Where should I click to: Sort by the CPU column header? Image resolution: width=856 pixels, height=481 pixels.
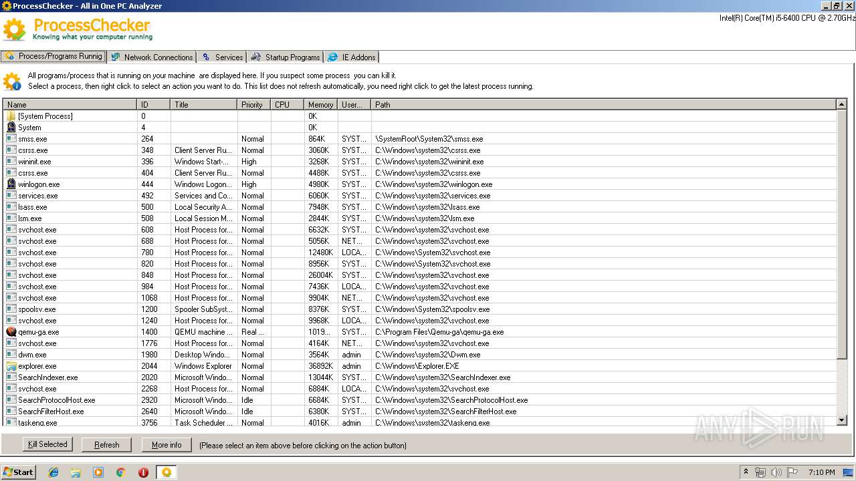click(288, 105)
